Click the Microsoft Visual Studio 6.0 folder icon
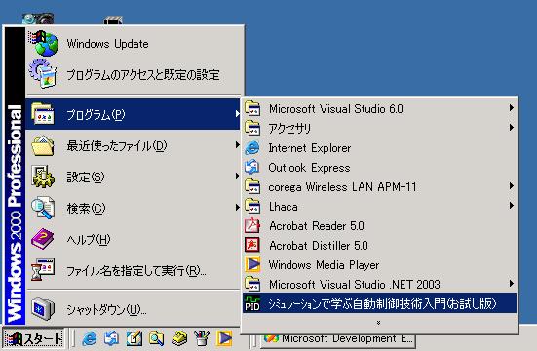The width and height of the screenshot is (537, 351). point(252,108)
